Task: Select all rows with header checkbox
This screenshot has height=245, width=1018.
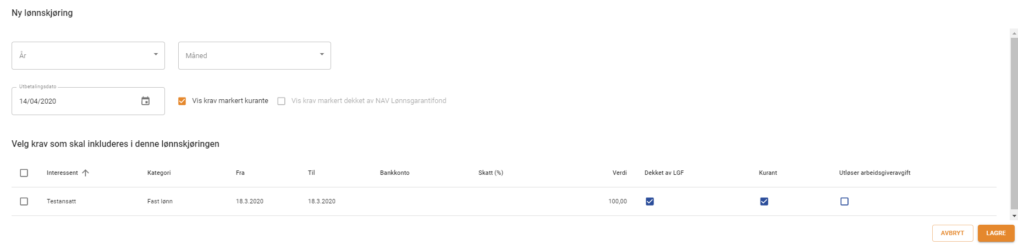Action: (24, 173)
